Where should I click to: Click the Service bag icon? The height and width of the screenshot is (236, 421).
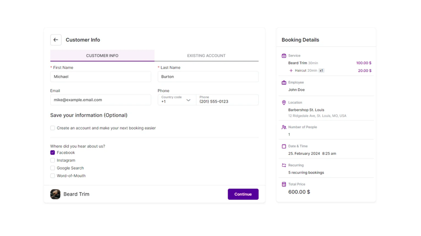pyautogui.click(x=284, y=56)
